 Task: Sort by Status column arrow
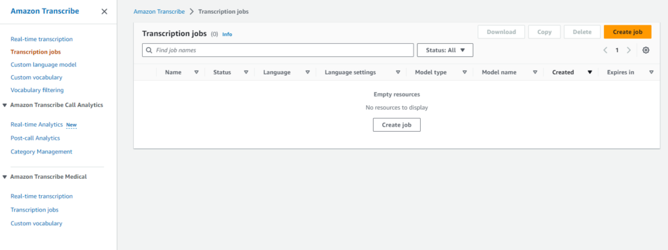pyautogui.click(x=246, y=72)
